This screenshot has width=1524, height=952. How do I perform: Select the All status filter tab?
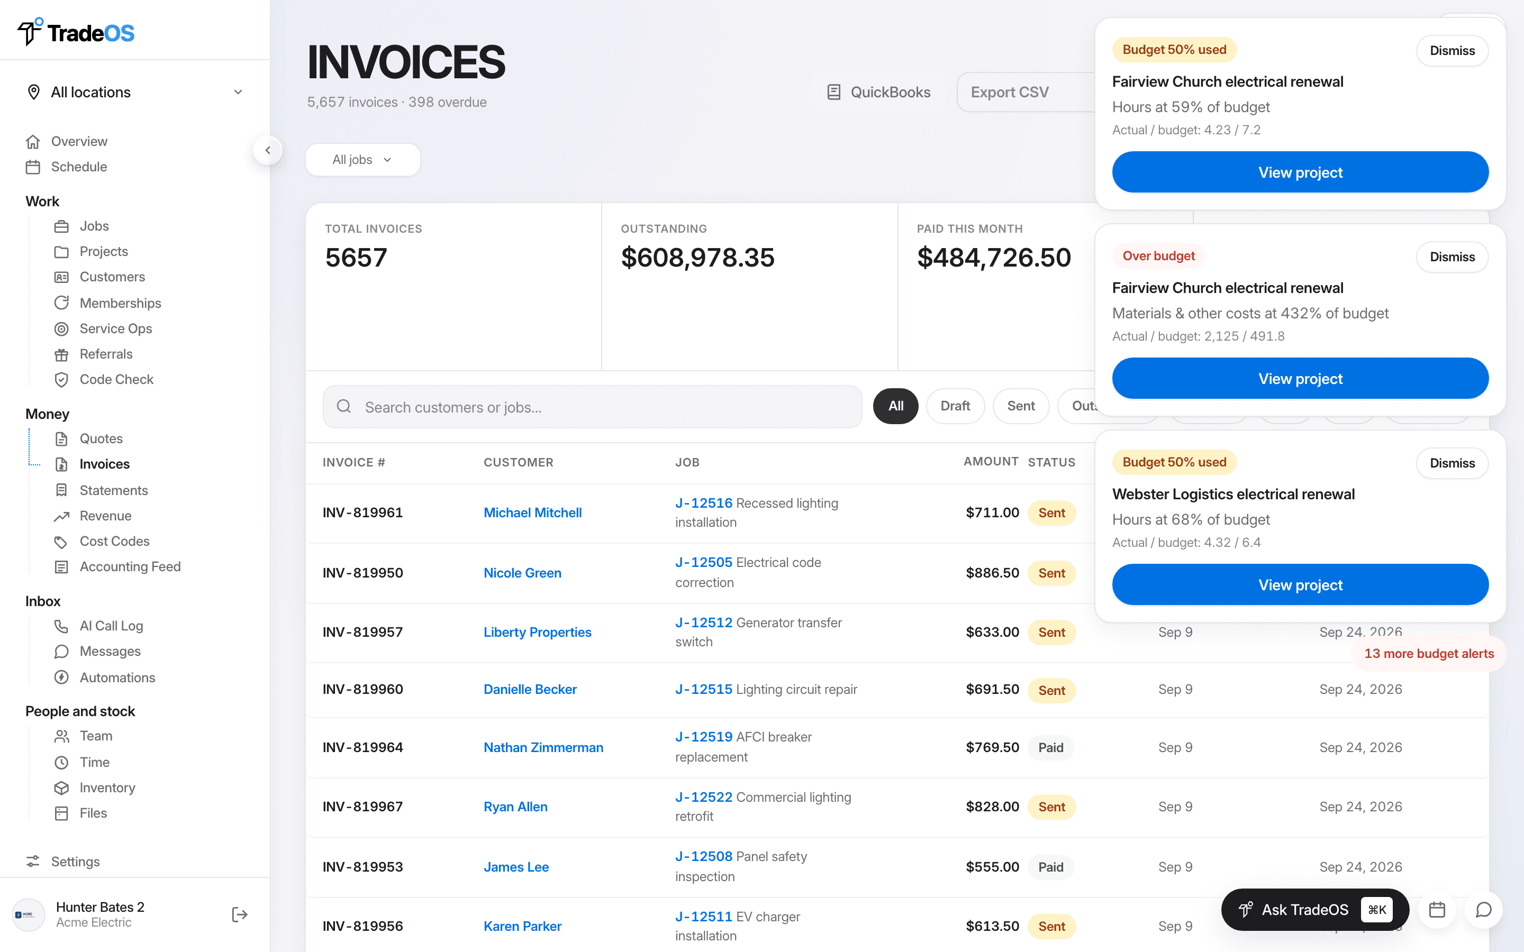[895, 406]
